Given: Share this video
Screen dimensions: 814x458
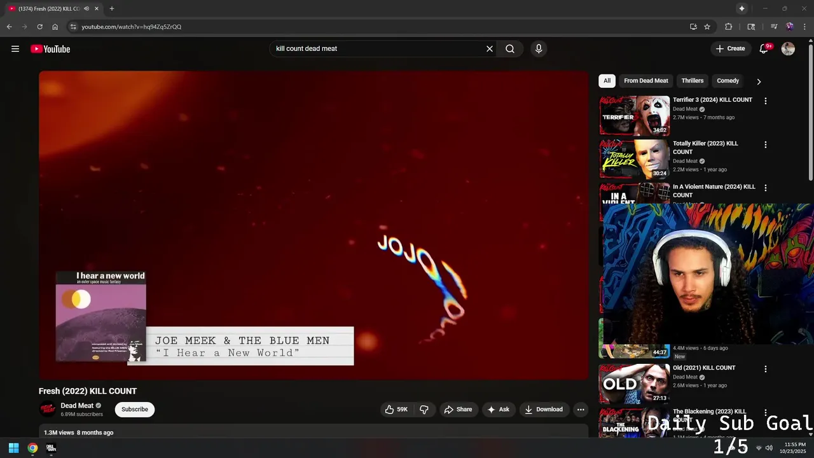Looking at the screenshot, I should point(458,410).
